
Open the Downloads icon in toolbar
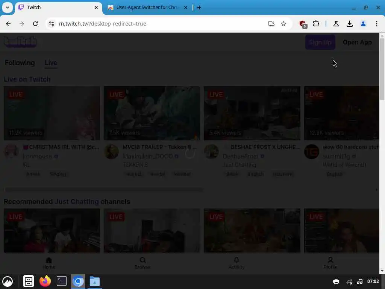350,24
